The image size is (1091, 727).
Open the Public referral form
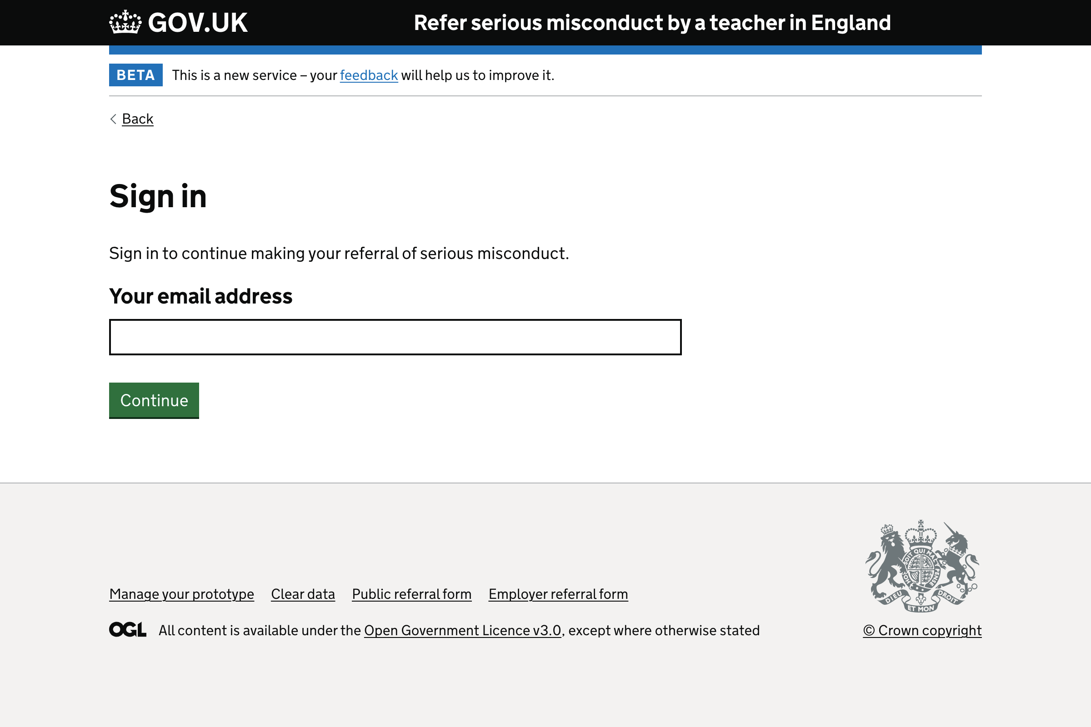411,594
